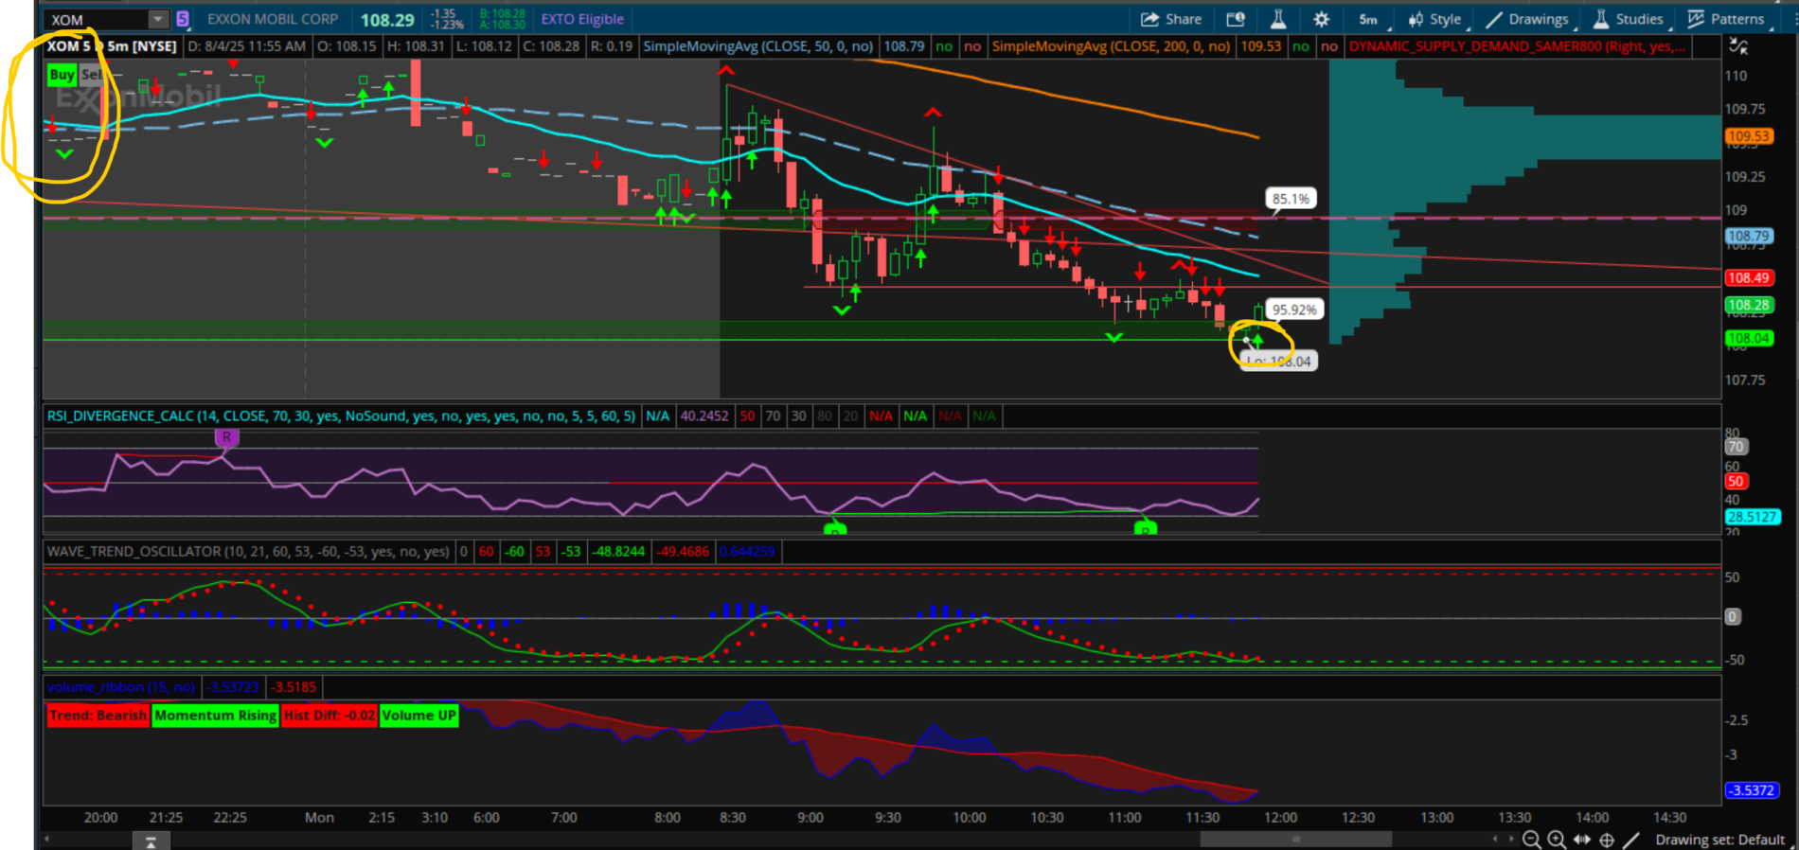Image resolution: width=1799 pixels, height=850 pixels.
Task: Click the -3.5372 volume ribbon value tag
Action: (x=1752, y=790)
